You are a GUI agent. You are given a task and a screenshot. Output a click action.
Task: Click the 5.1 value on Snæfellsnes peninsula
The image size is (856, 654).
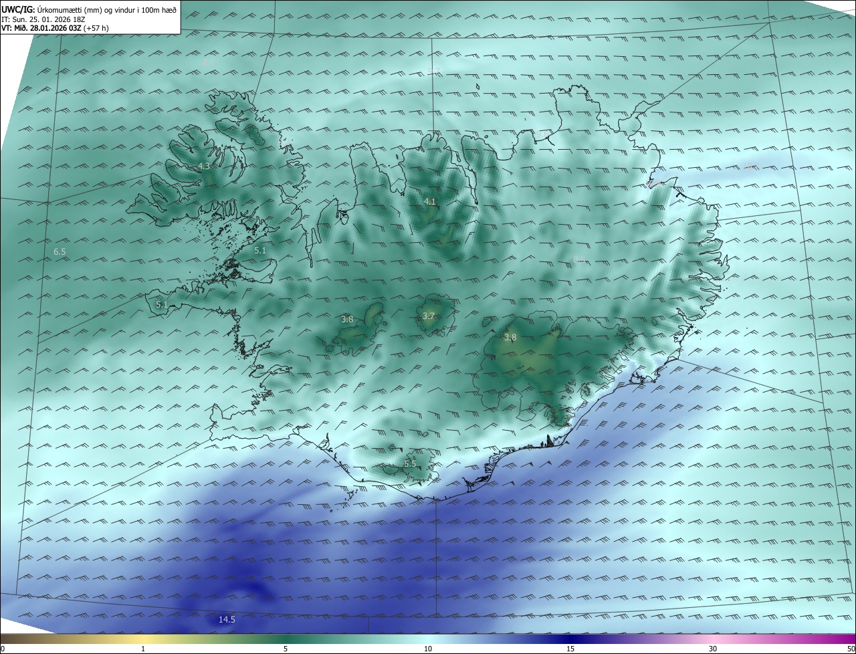pyautogui.click(x=162, y=305)
